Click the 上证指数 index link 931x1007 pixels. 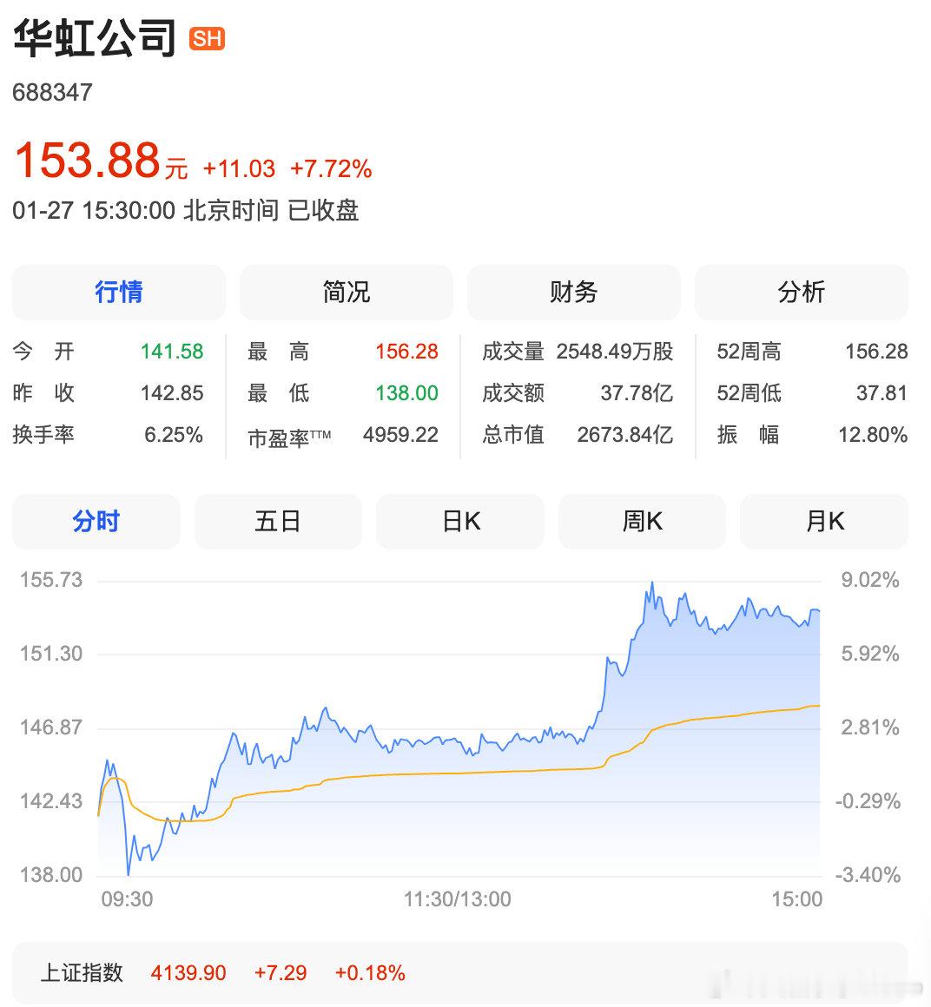click(81, 973)
